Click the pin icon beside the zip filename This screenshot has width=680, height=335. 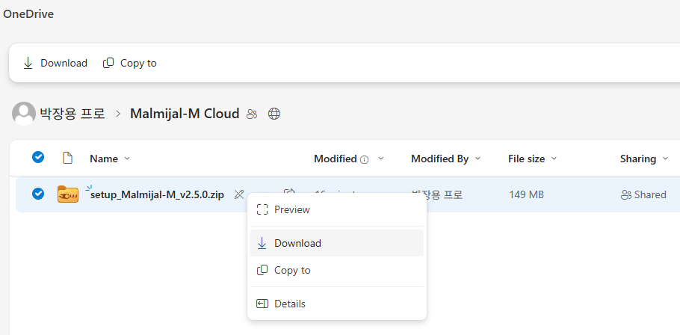pyautogui.click(x=239, y=194)
